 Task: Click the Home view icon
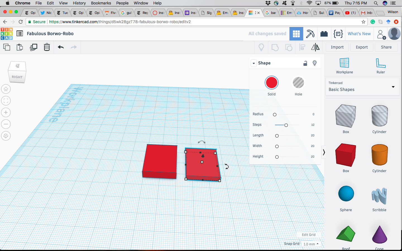[6, 89]
